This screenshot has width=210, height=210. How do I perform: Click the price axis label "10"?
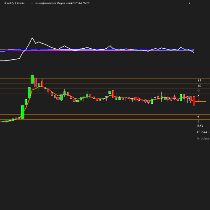click(199, 86)
